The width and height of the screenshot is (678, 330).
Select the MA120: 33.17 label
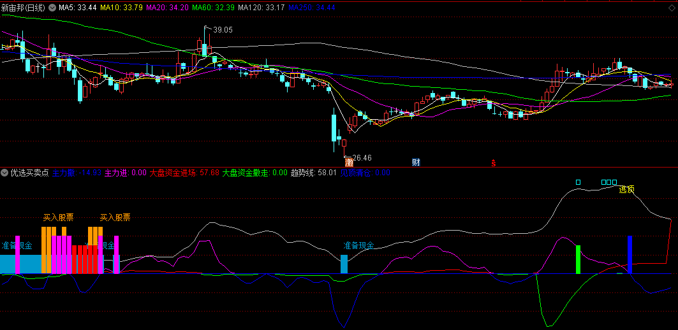coord(261,8)
